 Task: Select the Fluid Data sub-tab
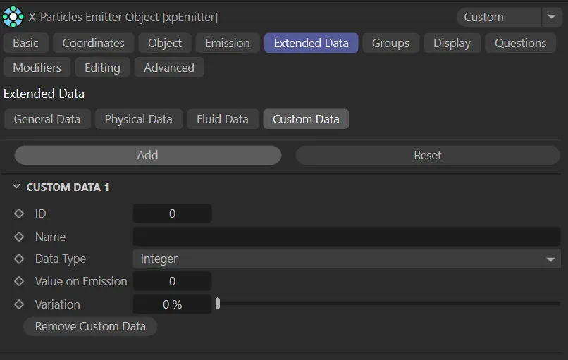pos(222,119)
